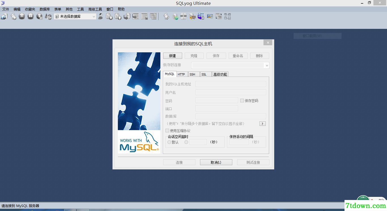Open the 编辑 menu
The image size is (387, 211).
click(x=17, y=9)
